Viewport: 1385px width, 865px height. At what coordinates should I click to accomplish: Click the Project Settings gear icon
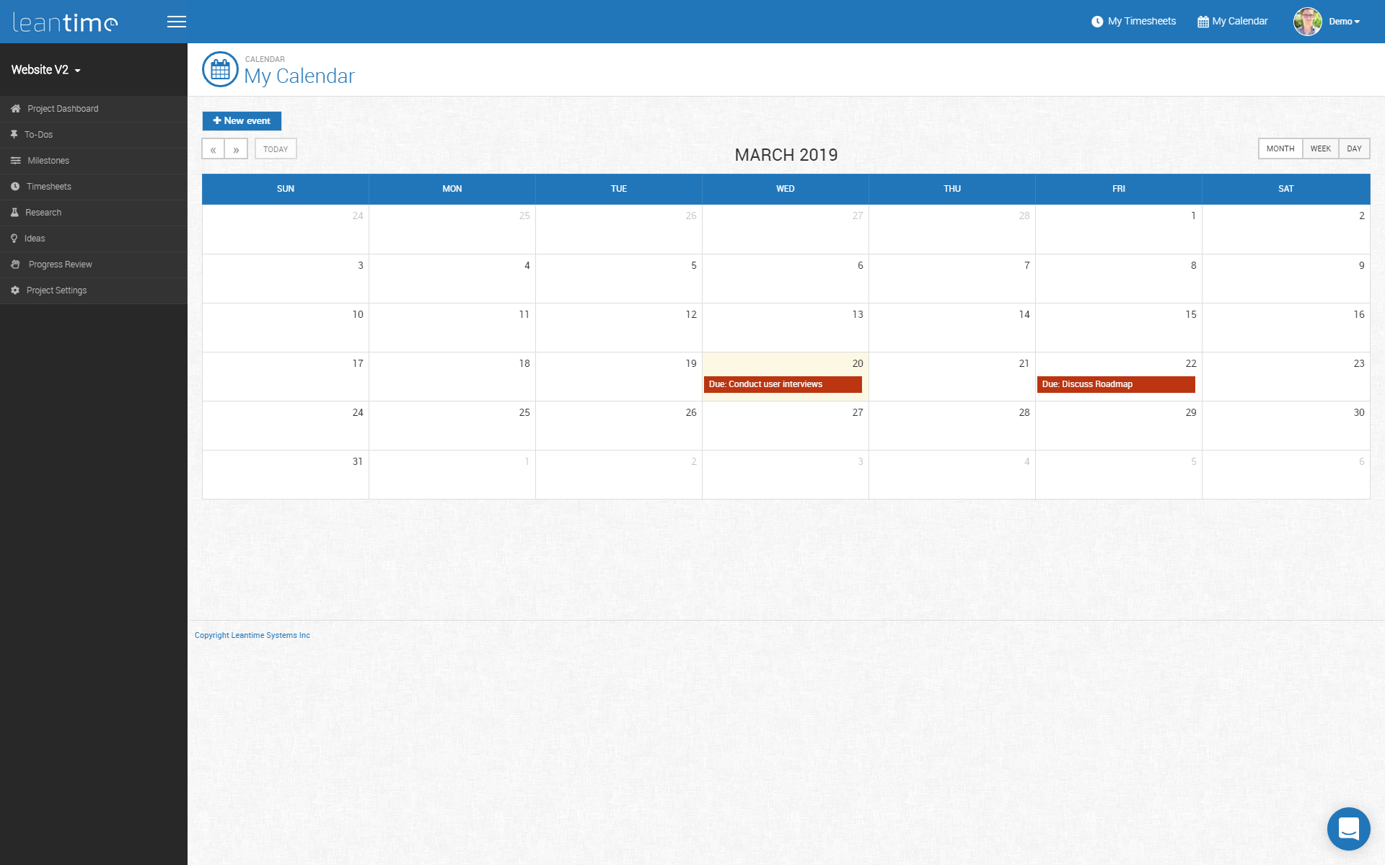15,290
